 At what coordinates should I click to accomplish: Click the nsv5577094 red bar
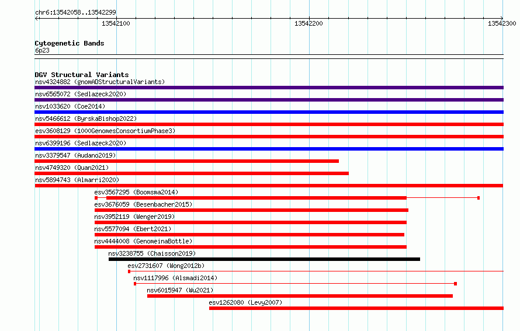coord(249,235)
